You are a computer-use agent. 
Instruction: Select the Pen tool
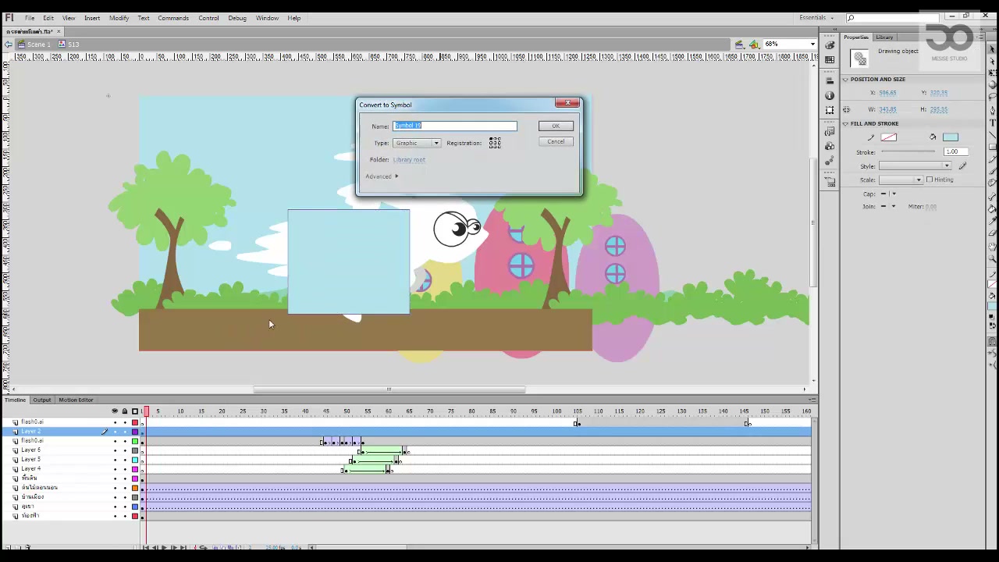click(x=993, y=111)
